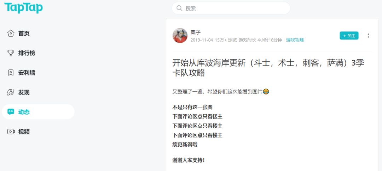Screen dimensions: 382x171
Task: Click the 动态 chat bubble icon
Action: 11,112
